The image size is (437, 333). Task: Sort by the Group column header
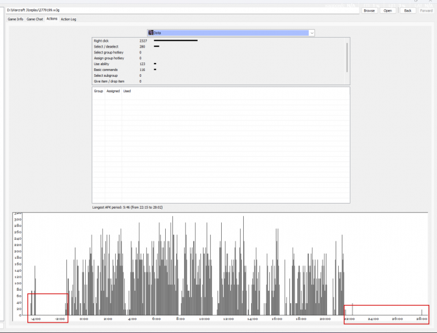(x=98, y=91)
